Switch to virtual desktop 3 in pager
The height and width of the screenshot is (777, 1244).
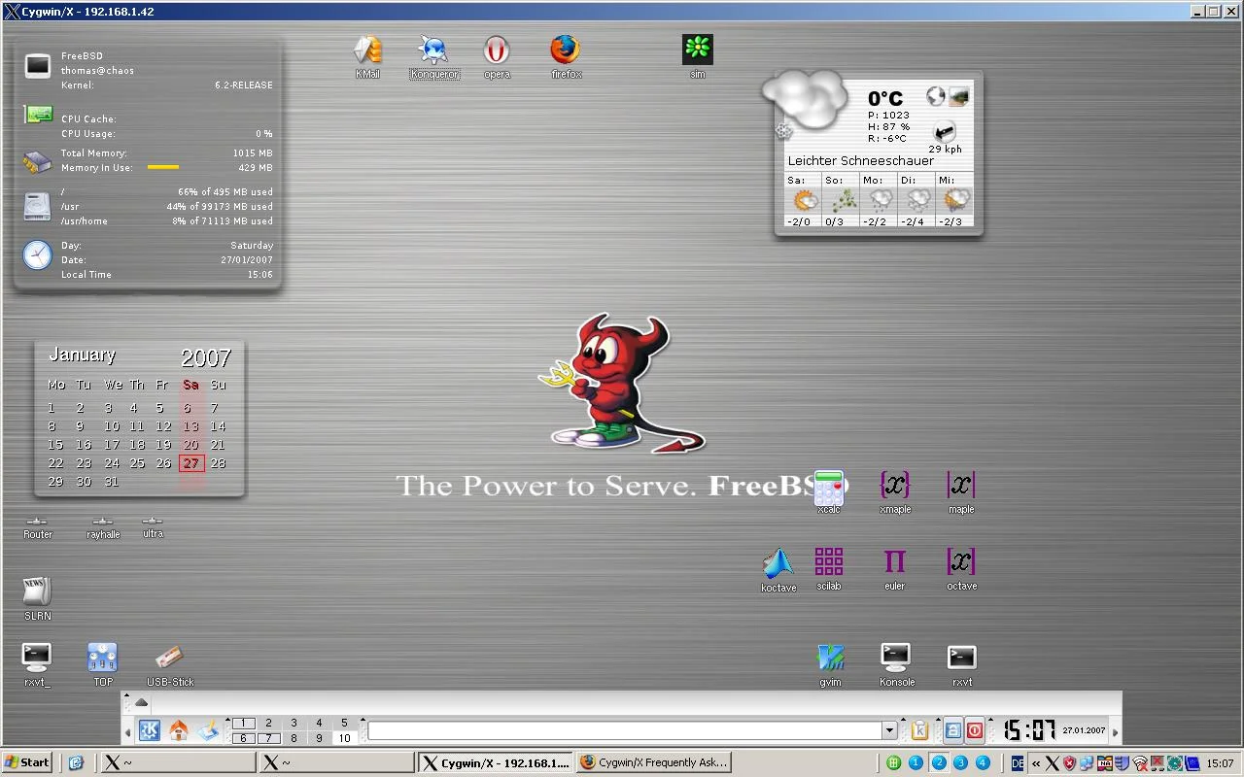(x=294, y=723)
